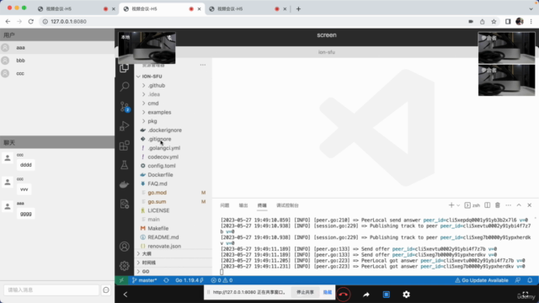Open the browser share icon in address bar
The image size is (539, 303).
pyautogui.click(x=483, y=21)
